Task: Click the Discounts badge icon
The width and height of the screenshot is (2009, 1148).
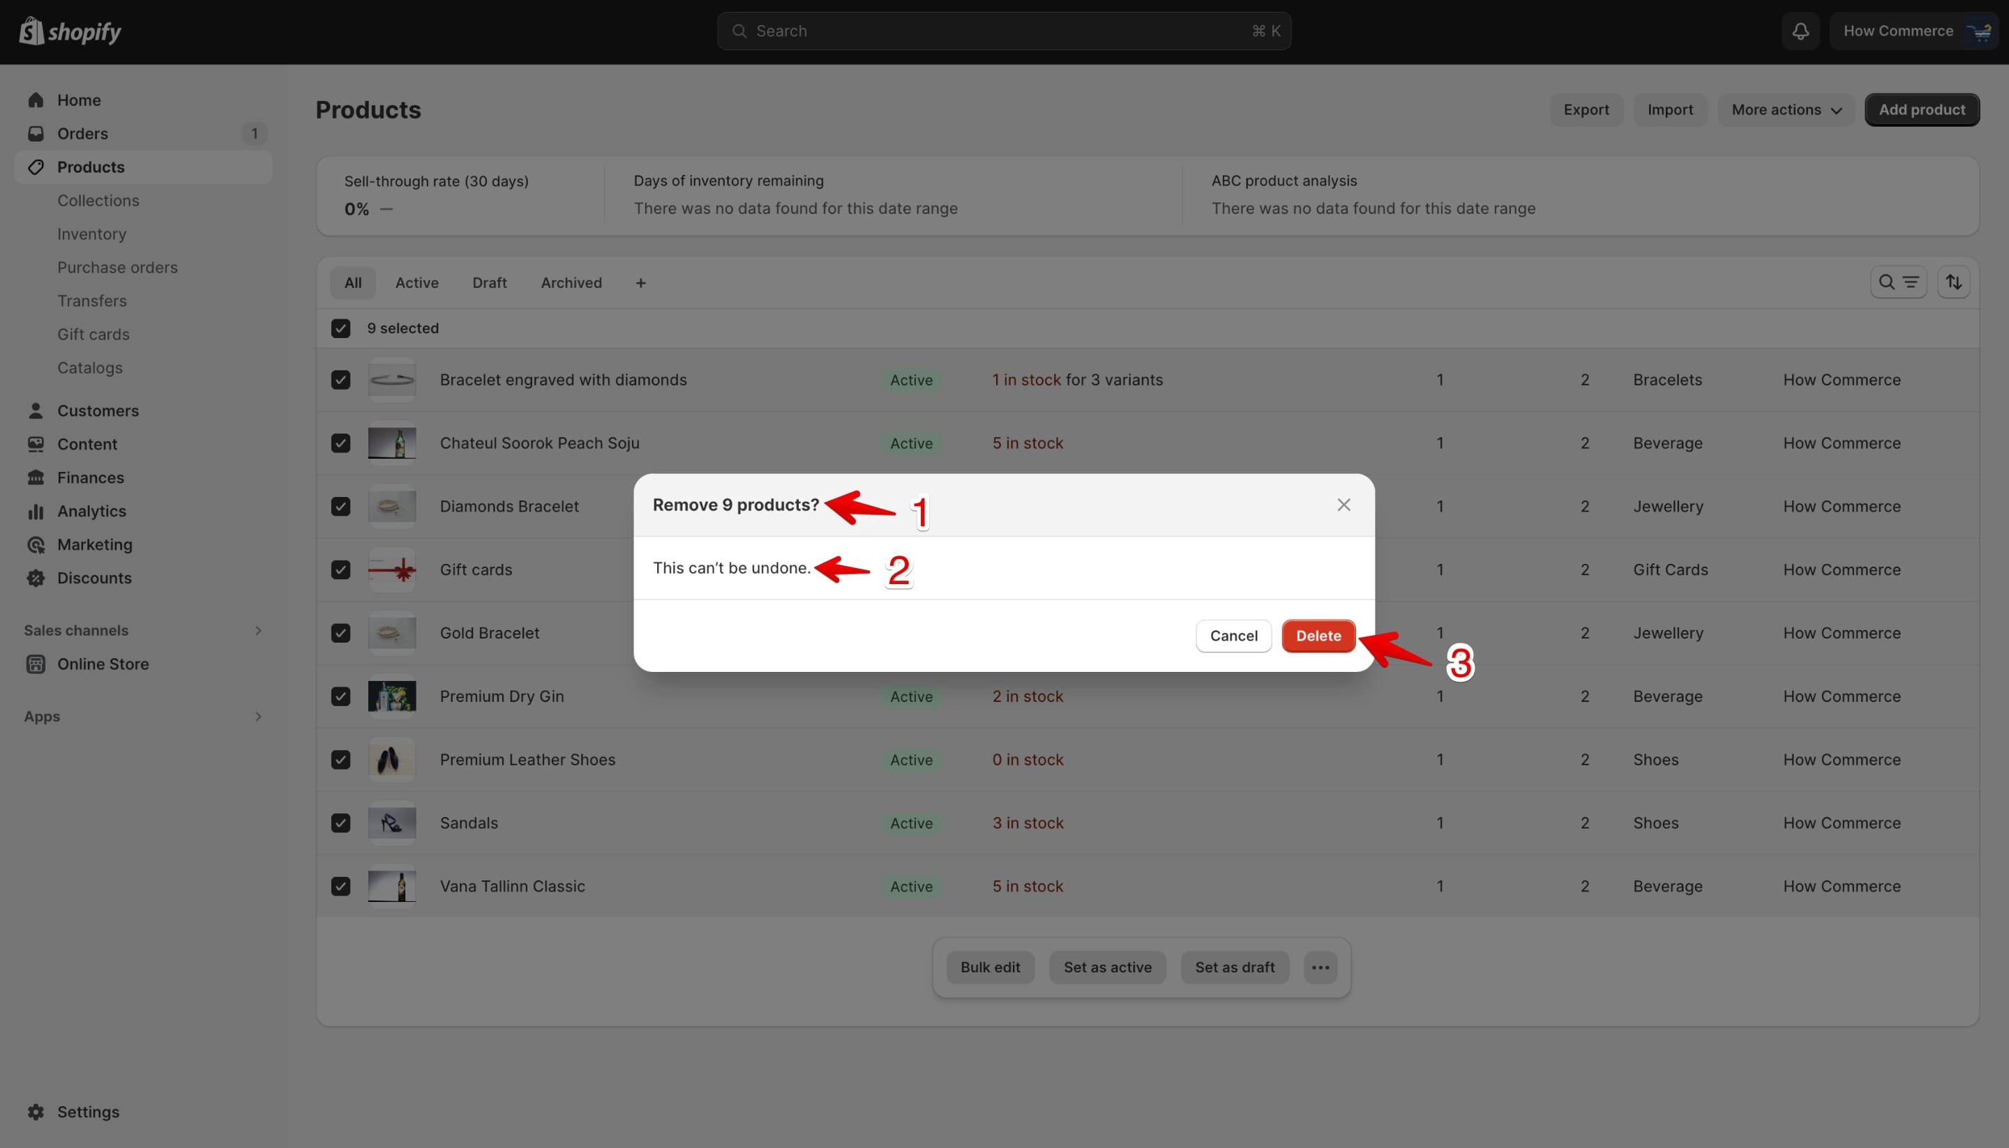Action: (x=36, y=578)
